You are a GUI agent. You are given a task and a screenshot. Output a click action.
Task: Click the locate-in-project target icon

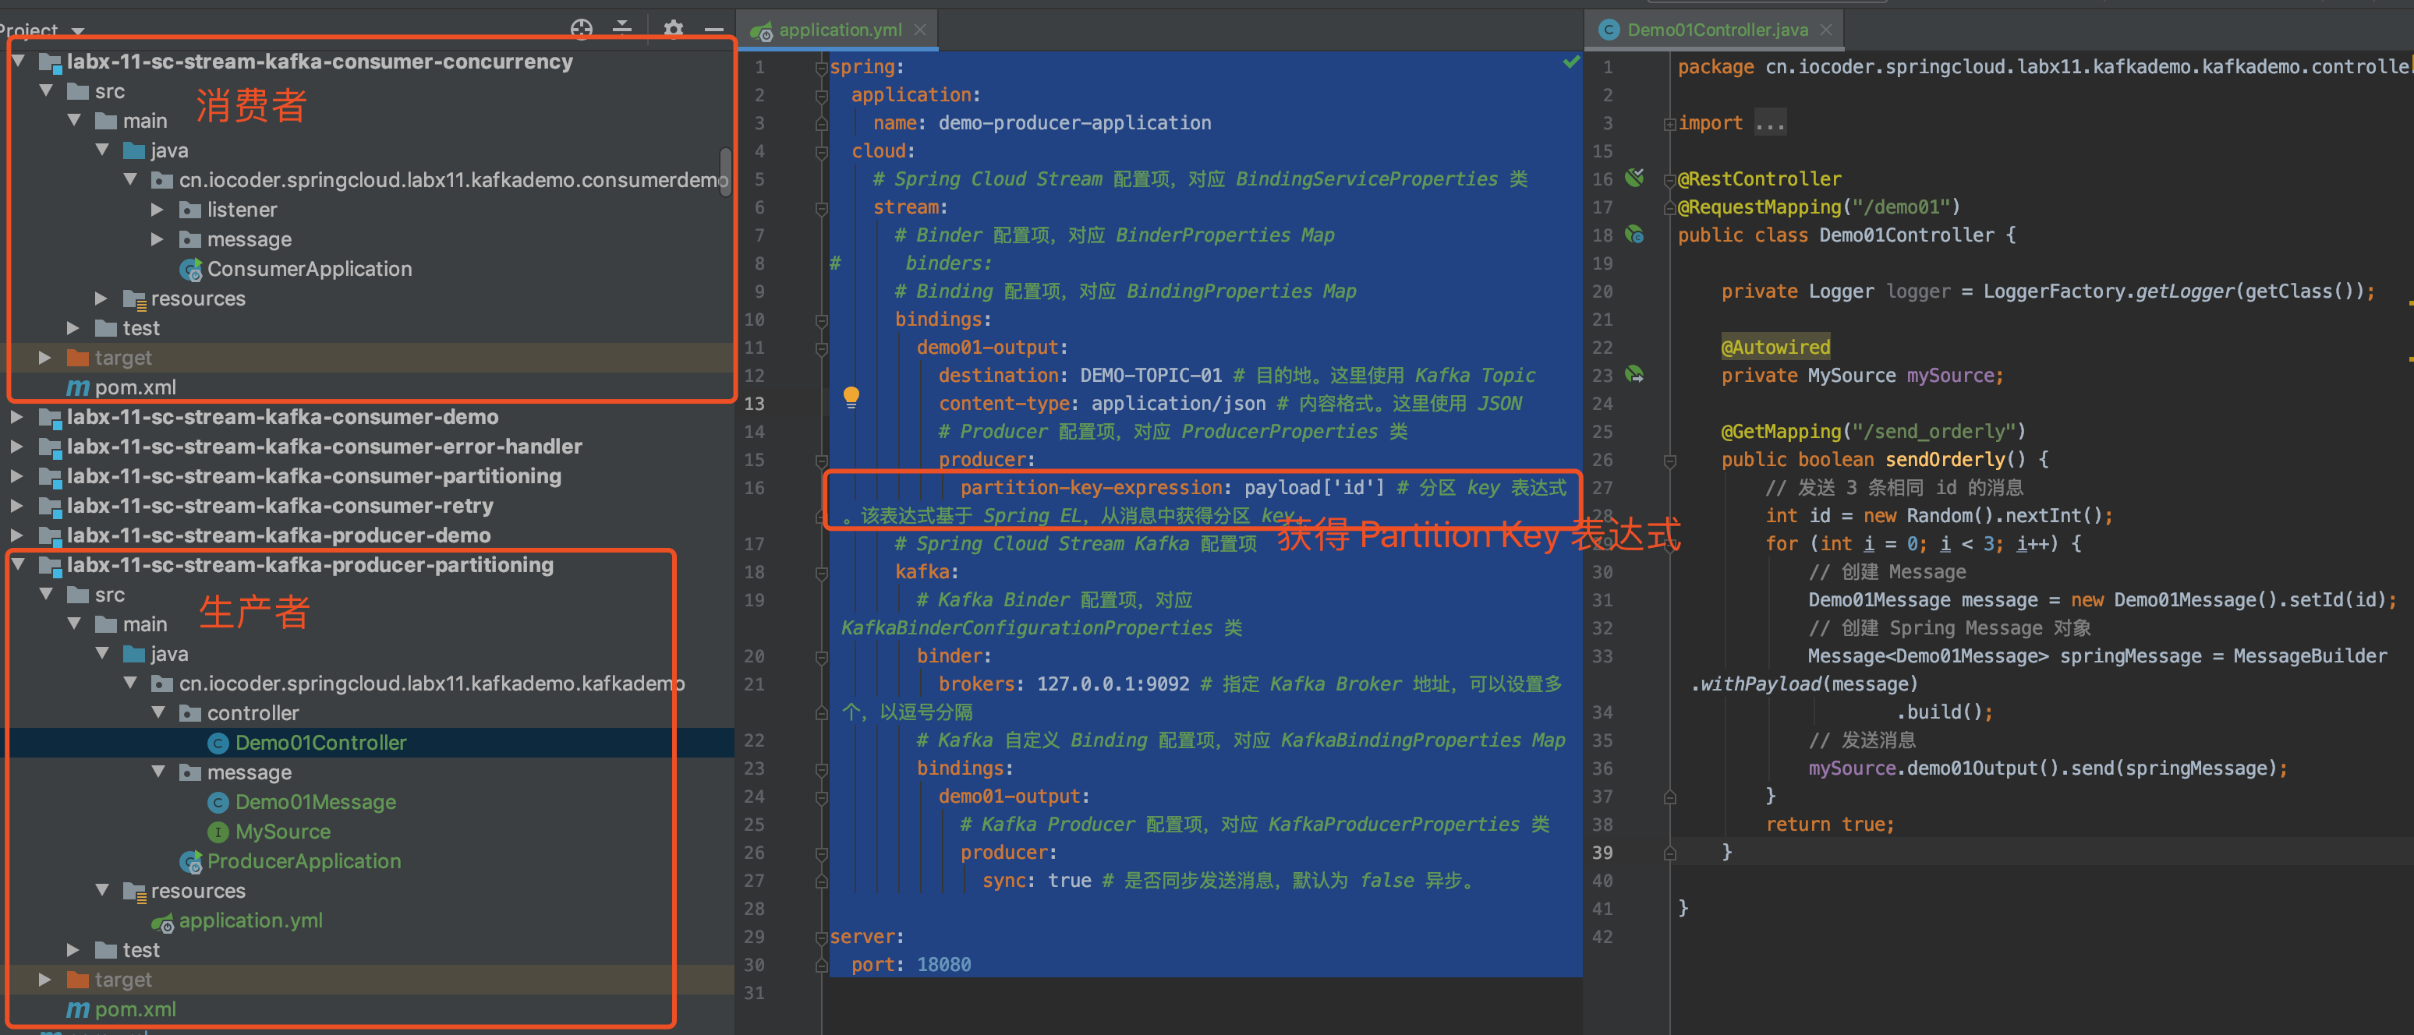click(x=581, y=28)
